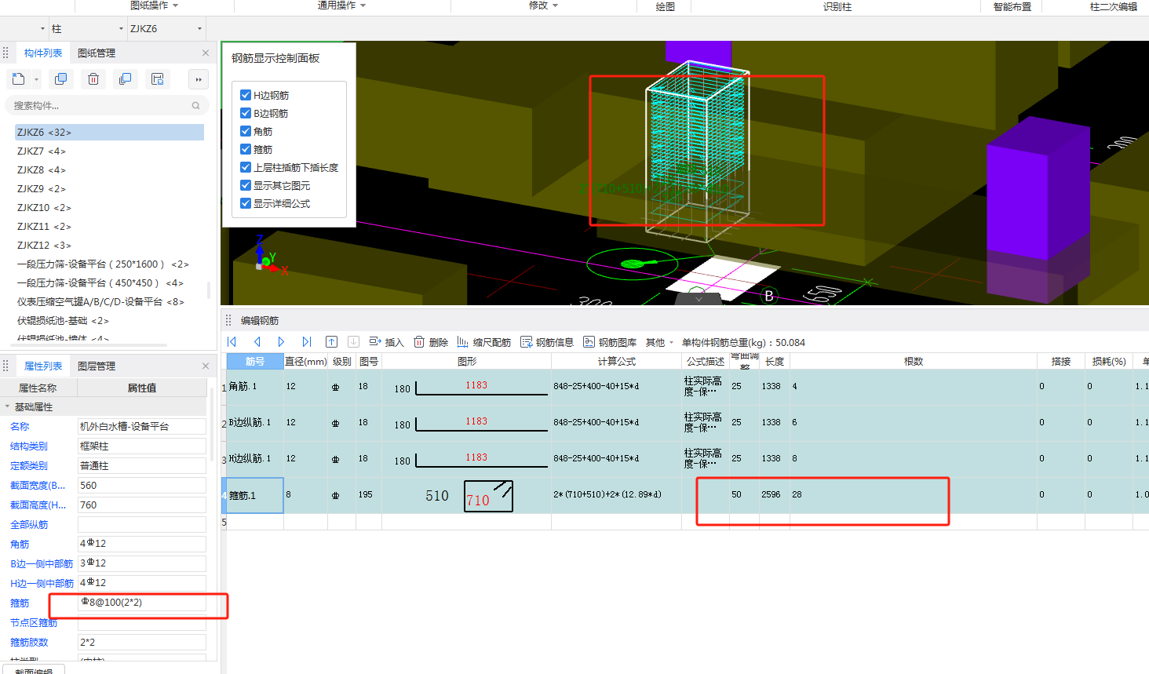Click the 名称 property link
The height and width of the screenshot is (674, 1149).
pos(20,426)
